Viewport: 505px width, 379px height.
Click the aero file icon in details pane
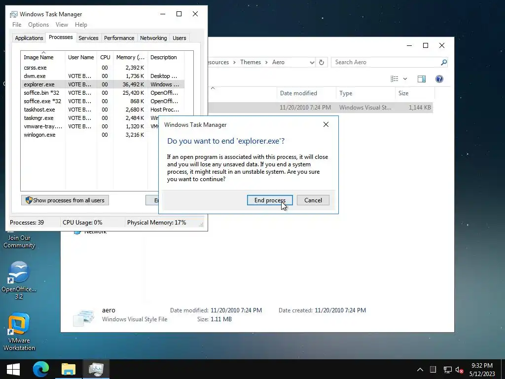pyautogui.click(x=84, y=317)
